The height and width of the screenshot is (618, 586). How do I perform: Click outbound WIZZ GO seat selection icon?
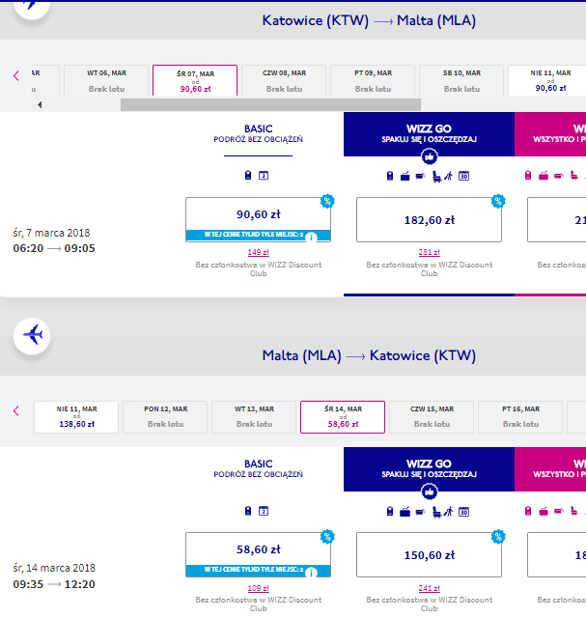point(436,176)
